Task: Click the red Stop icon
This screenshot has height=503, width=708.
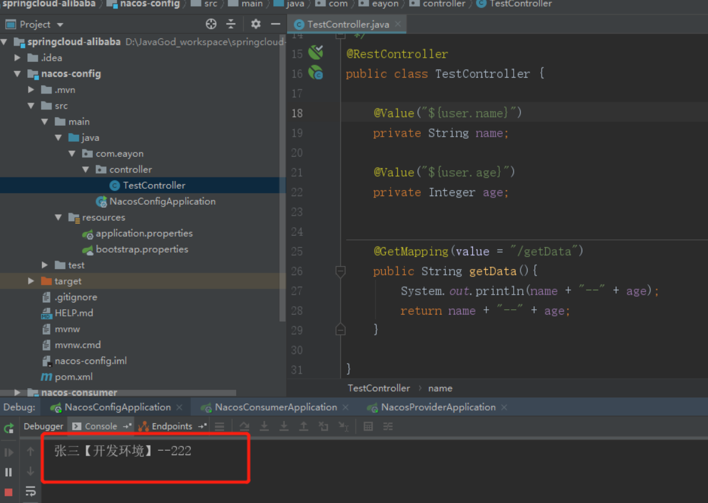Action: (9, 492)
